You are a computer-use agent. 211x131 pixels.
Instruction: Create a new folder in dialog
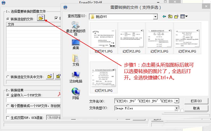tap(176, 16)
